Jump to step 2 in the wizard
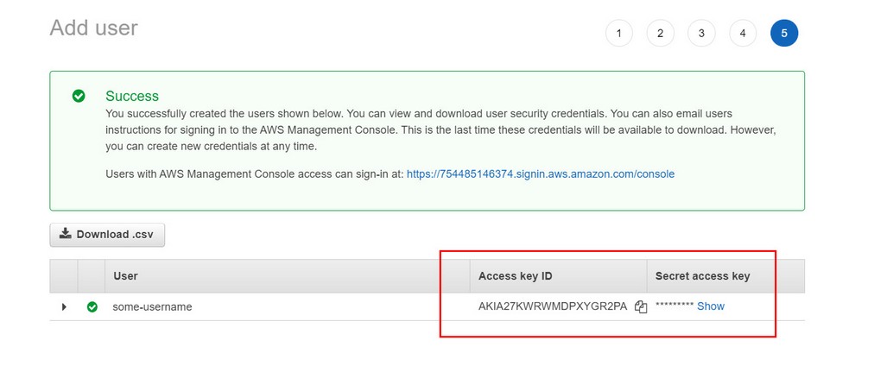Image resolution: width=874 pixels, height=391 pixels. click(x=660, y=34)
